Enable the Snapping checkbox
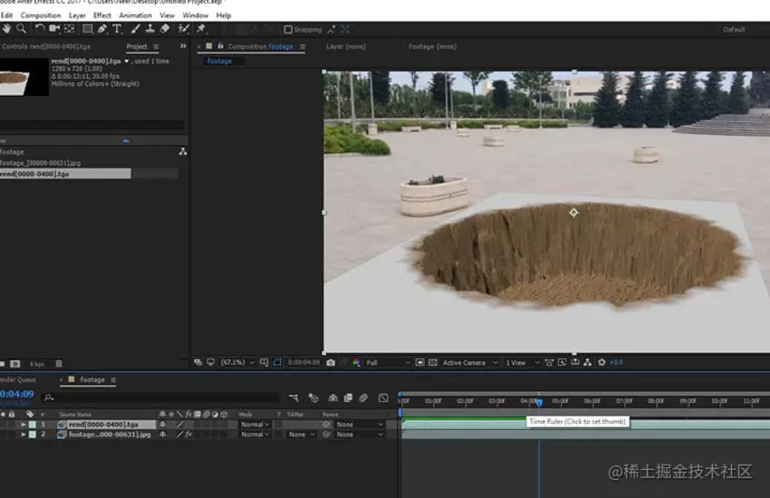This screenshot has width=770, height=498. pos(288,30)
